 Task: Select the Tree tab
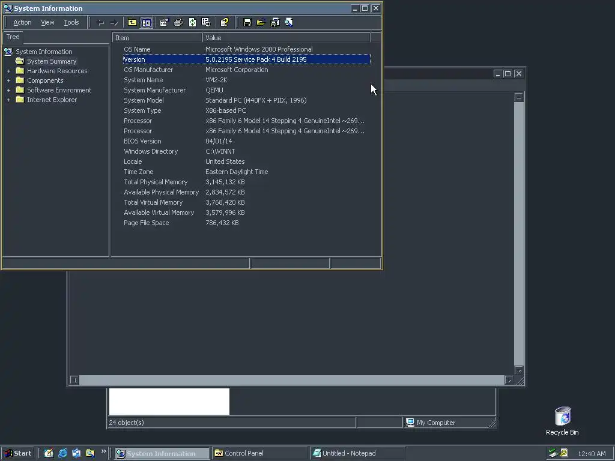pos(13,37)
